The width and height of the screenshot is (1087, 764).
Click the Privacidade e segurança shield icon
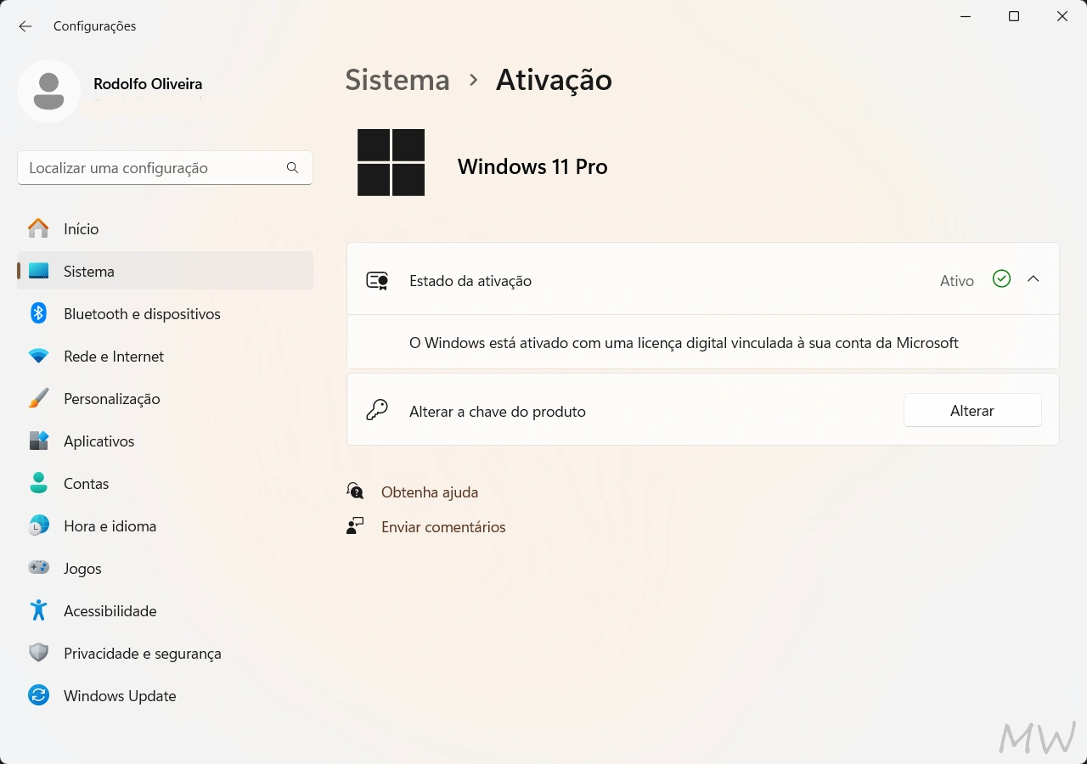click(x=38, y=653)
